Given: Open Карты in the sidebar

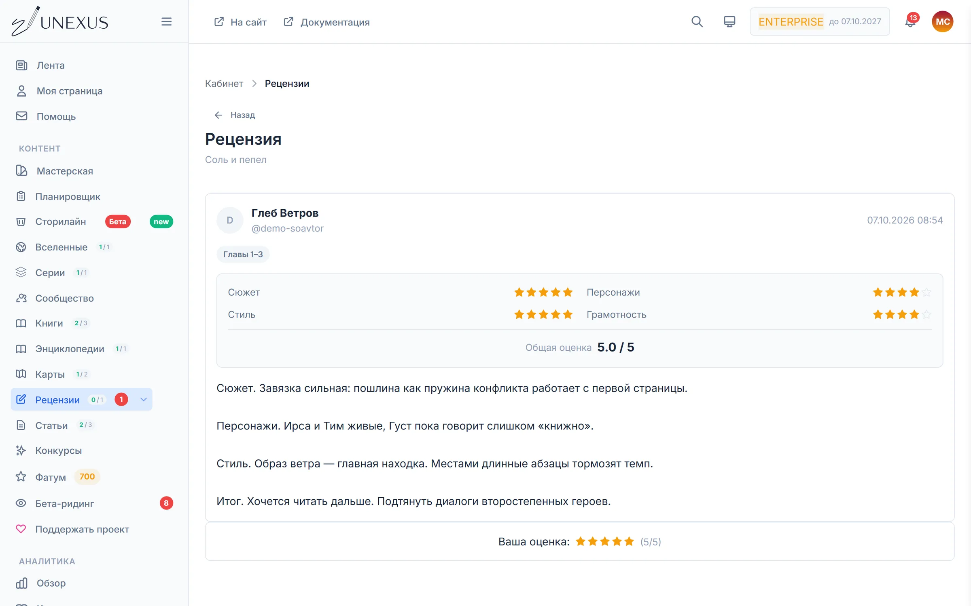Looking at the screenshot, I should click(49, 374).
